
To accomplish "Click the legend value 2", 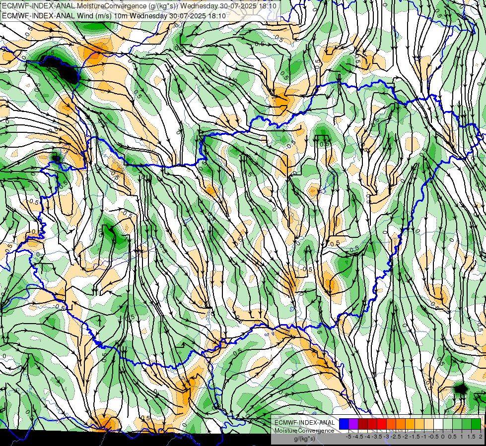I will 481,437.
